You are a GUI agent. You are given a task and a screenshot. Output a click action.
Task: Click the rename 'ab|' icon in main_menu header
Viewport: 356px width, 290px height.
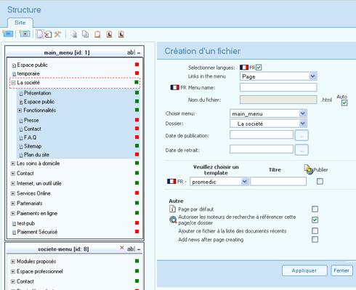[131, 52]
